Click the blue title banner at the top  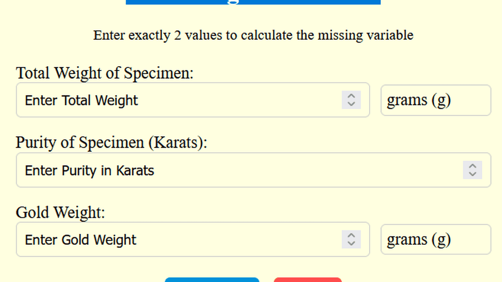click(253, 2)
